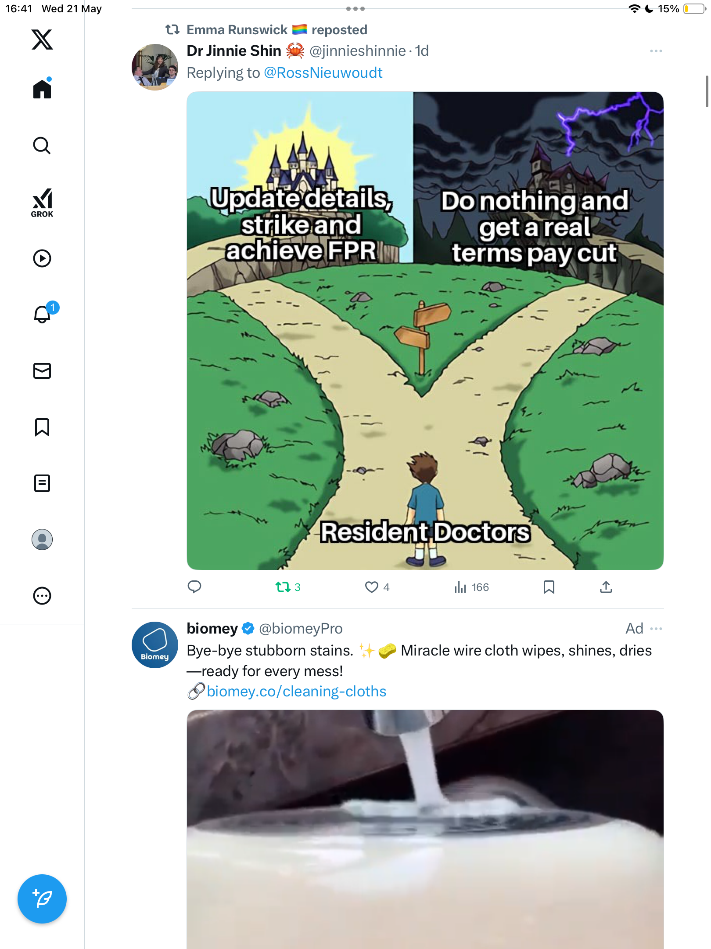711x949 pixels.
Task: Go to the Home feed icon
Action: click(42, 88)
